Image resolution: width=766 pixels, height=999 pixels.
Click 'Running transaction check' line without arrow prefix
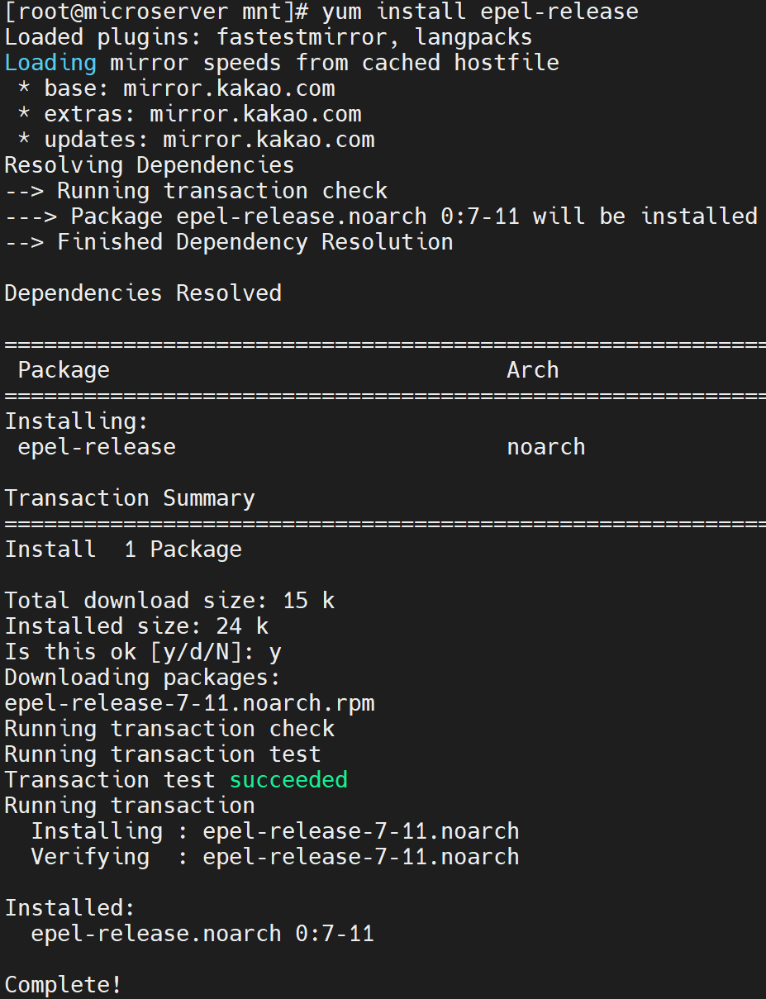tap(169, 729)
